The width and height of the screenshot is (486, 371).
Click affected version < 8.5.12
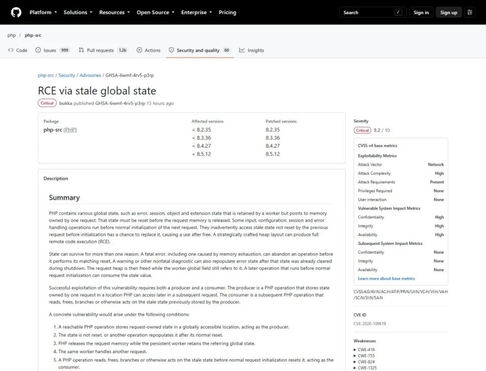pyautogui.click(x=202, y=154)
